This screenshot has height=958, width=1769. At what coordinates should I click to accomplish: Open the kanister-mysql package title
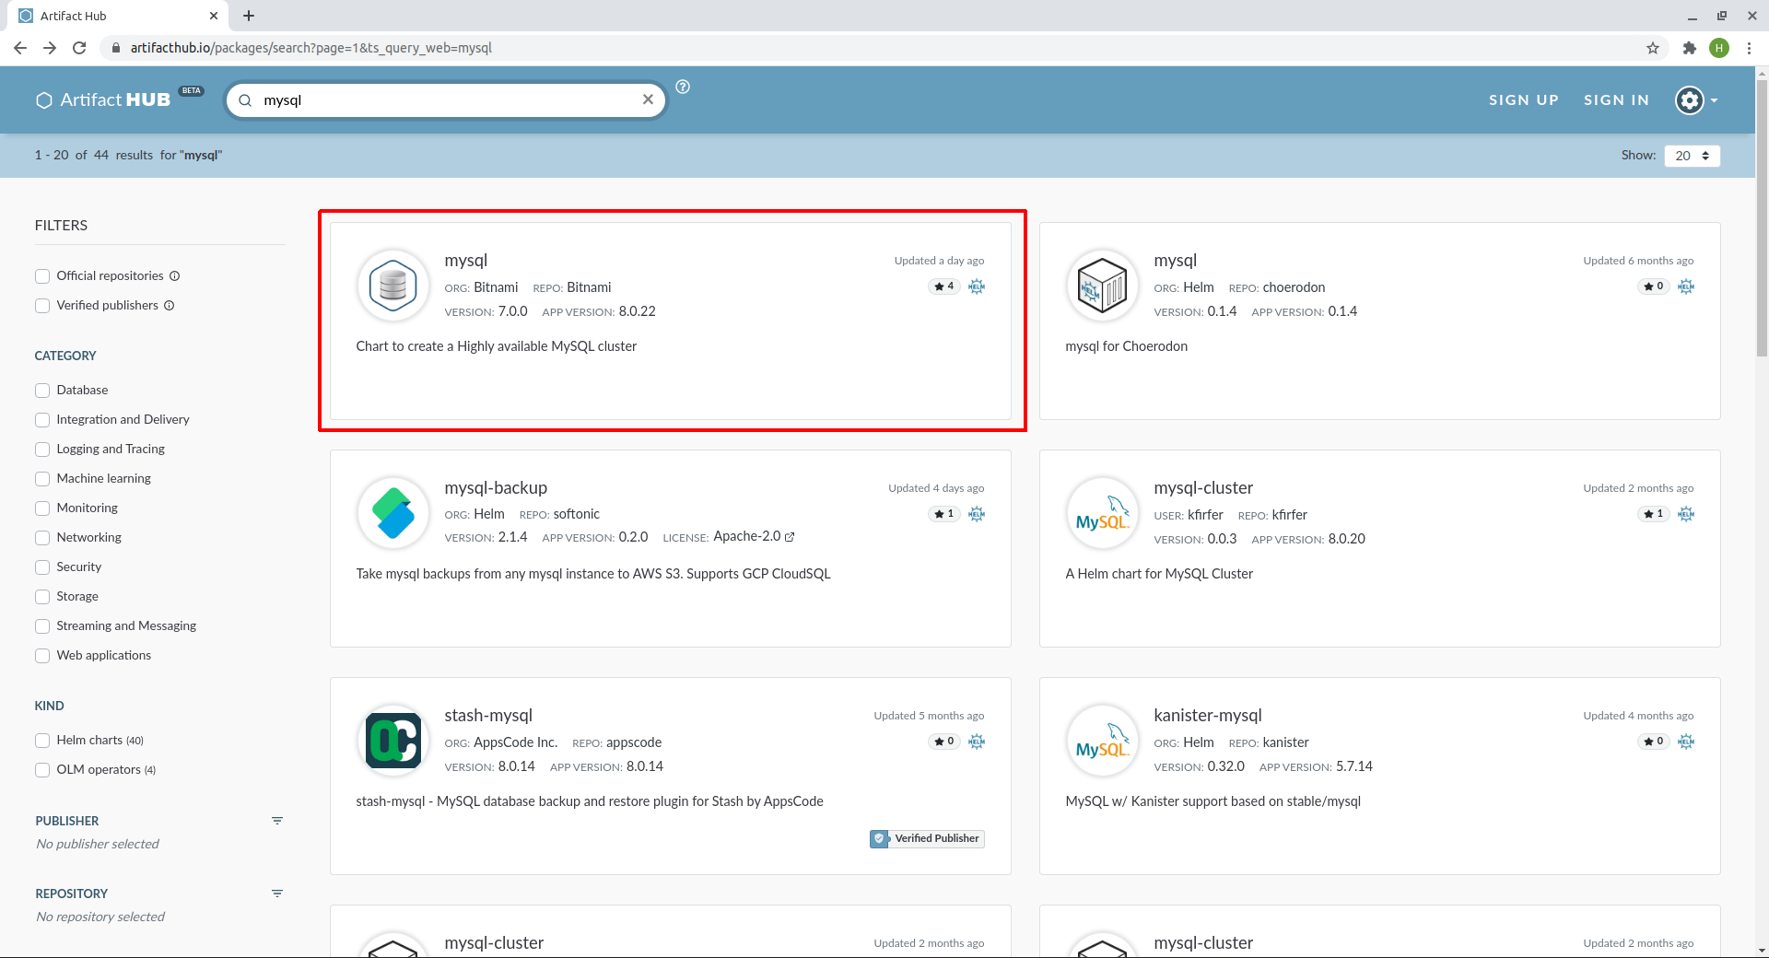[x=1207, y=716]
